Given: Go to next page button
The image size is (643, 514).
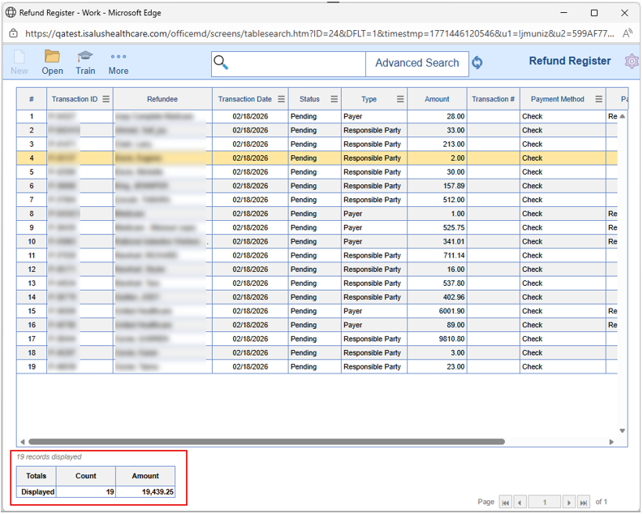Looking at the screenshot, I should click(569, 503).
